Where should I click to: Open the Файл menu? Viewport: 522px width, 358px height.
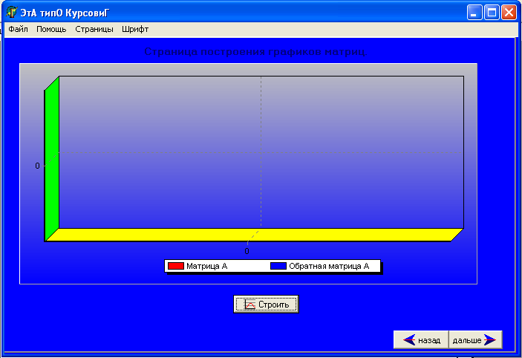pos(18,29)
